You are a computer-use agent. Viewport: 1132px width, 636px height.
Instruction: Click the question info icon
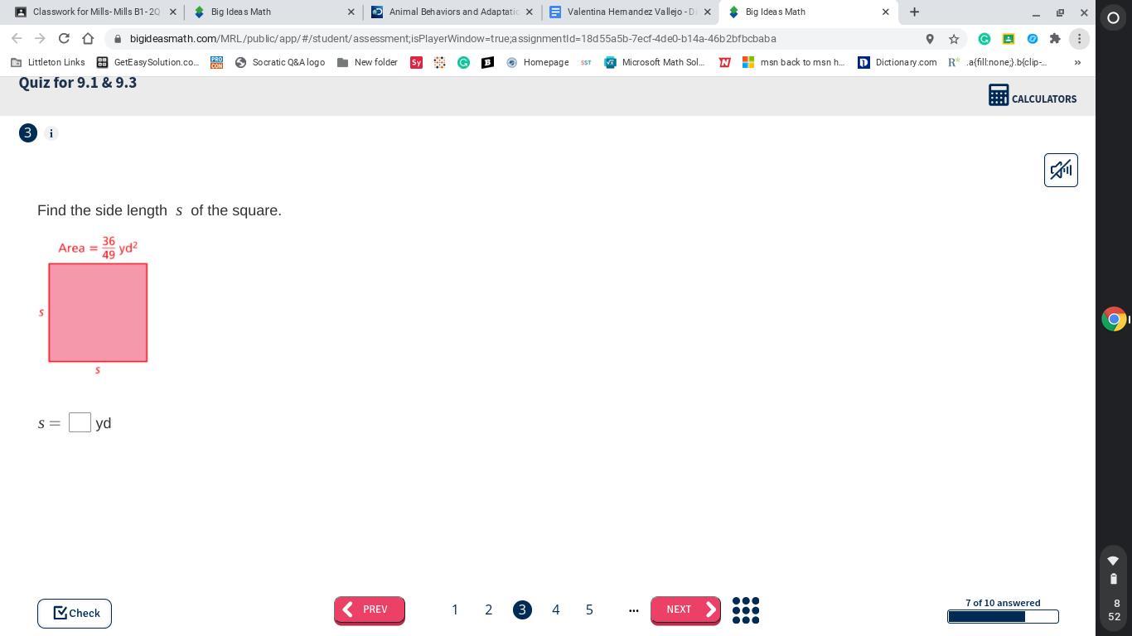(x=51, y=133)
